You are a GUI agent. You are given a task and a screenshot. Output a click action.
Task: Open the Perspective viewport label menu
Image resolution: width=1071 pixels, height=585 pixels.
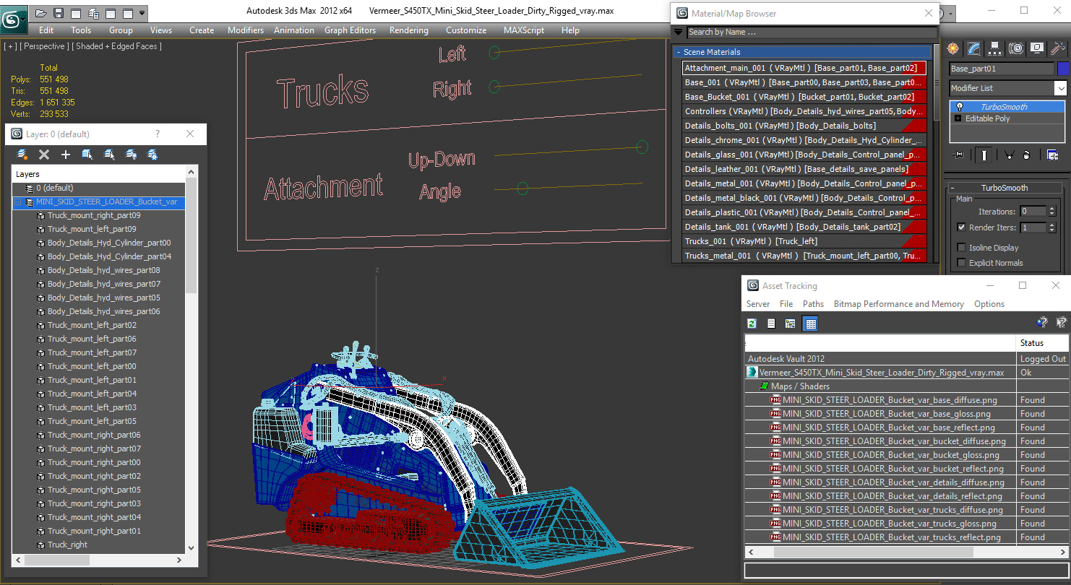[x=43, y=46]
